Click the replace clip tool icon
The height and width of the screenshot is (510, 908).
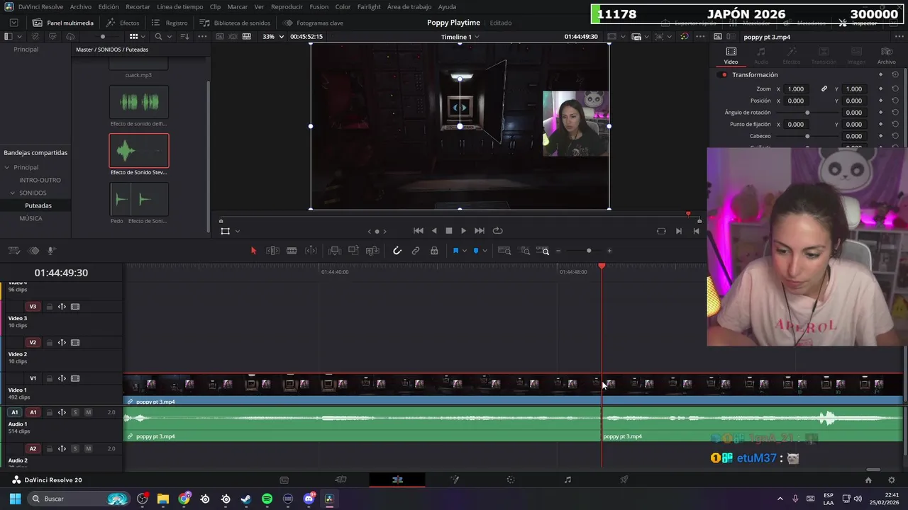(372, 251)
